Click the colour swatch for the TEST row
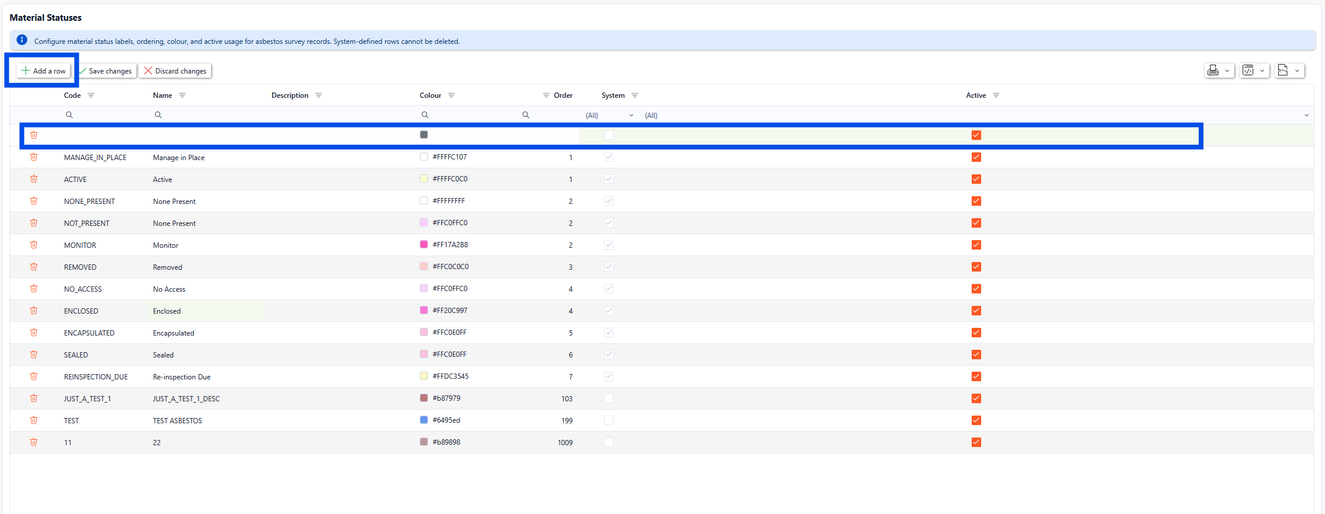Viewport: 1325px width, 514px height. 424,420
